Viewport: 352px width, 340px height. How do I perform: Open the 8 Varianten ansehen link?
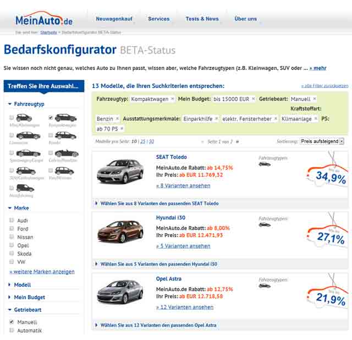pyautogui.click(x=183, y=186)
